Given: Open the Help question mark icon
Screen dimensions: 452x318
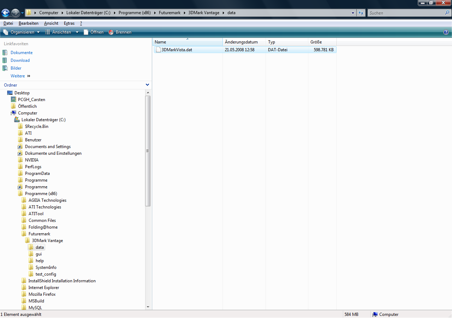Looking at the screenshot, I should pos(446,32).
